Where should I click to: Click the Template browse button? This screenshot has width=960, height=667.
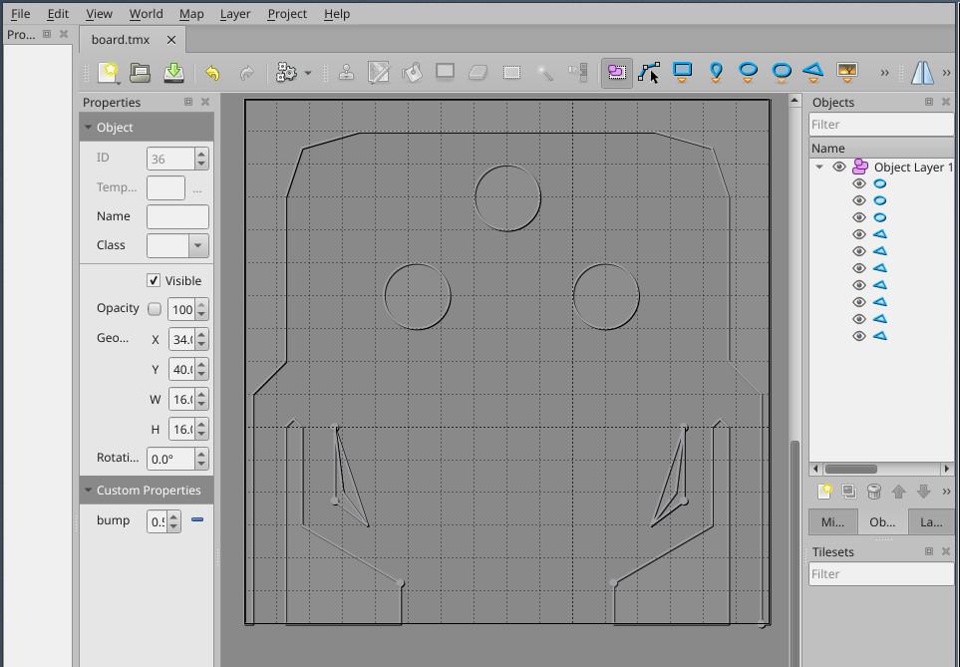tap(197, 188)
